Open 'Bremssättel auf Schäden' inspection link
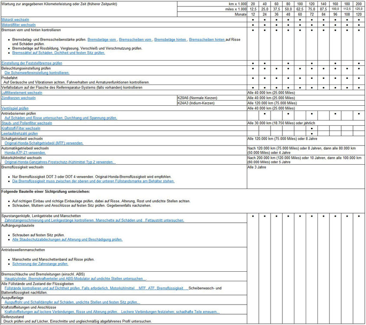 coord(58,53)
